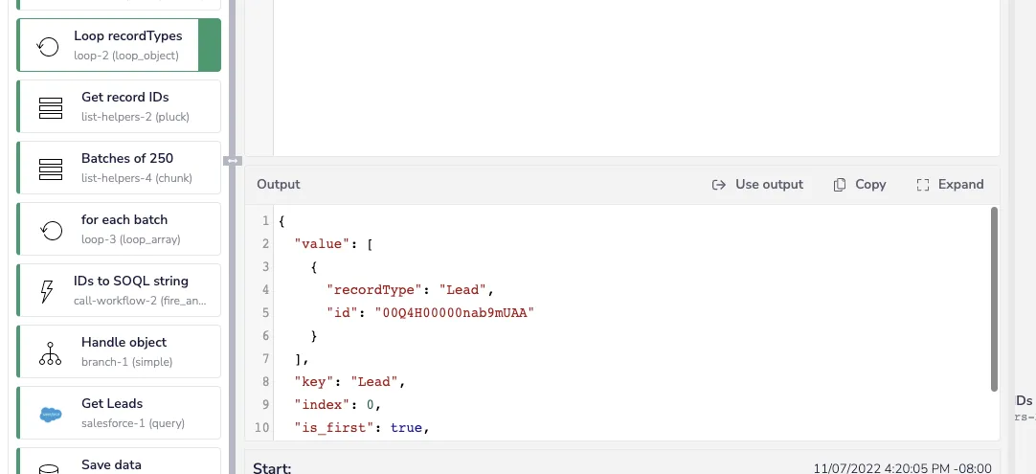The height and width of the screenshot is (474, 1036).
Task: Select the Get record IDs step
Action: 119,106
